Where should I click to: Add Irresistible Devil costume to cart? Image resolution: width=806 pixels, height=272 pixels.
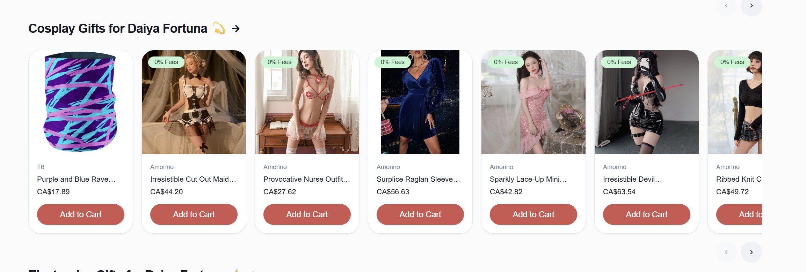[647, 214]
